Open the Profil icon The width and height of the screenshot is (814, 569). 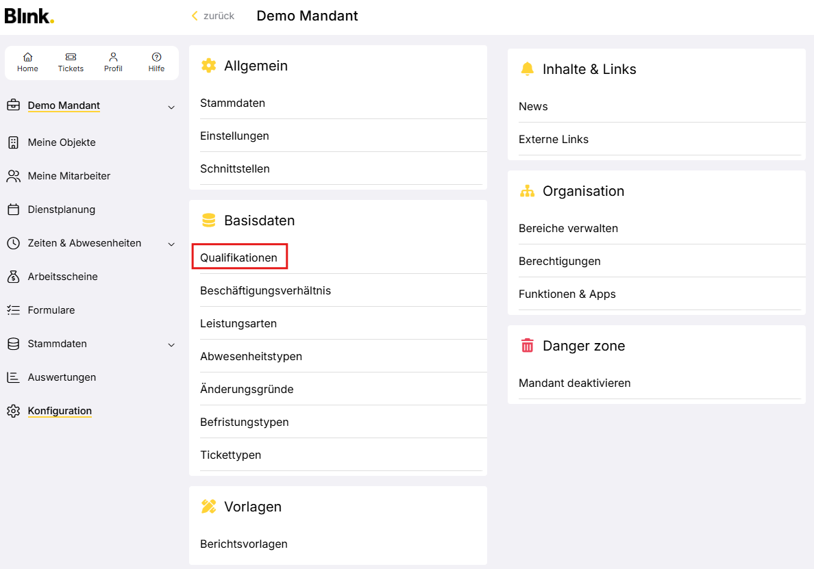tap(113, 58)
